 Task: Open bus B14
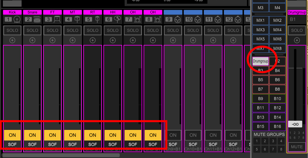(x=277, y=117)
